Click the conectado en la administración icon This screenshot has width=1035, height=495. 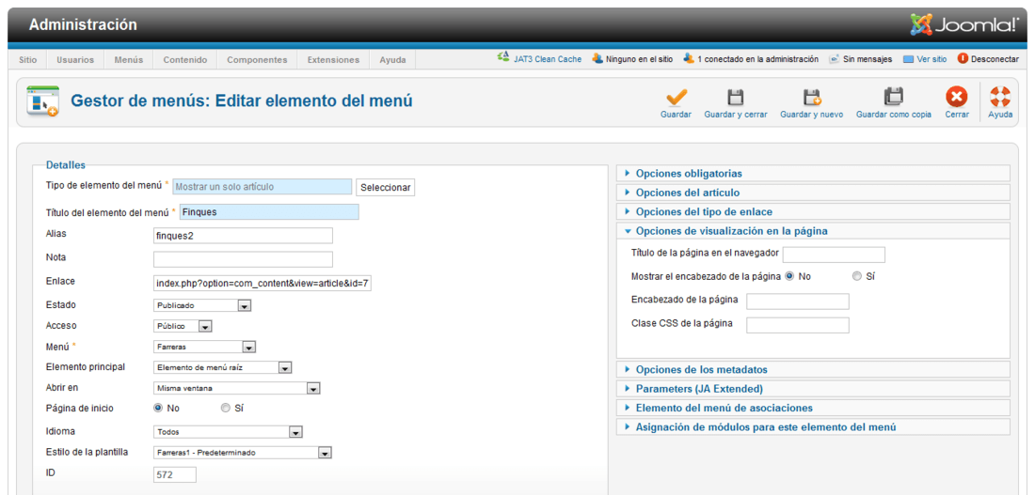(x=689, y=58)
